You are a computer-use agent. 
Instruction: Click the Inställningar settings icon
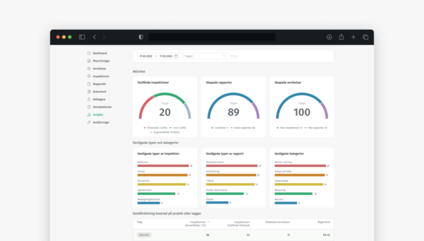pyautogui.click(x=89, y=122)
